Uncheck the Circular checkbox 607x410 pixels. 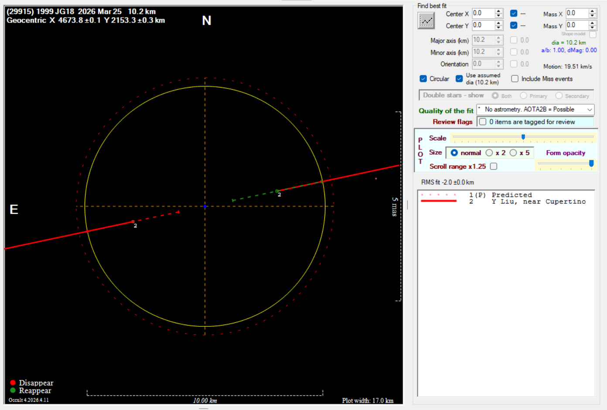point(423,79)
